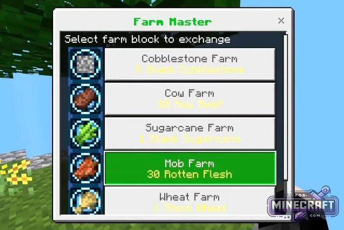The image size is (344, 230).
Task: Choose the Wheat Farm option
Action: click(x=190, y=200)
